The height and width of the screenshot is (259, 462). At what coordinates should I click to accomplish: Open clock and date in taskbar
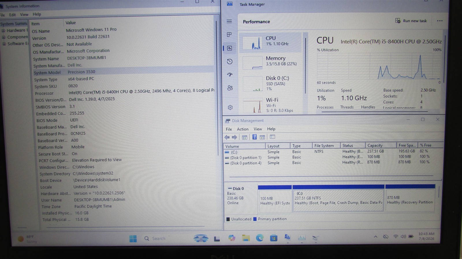[x=426, y=236]
